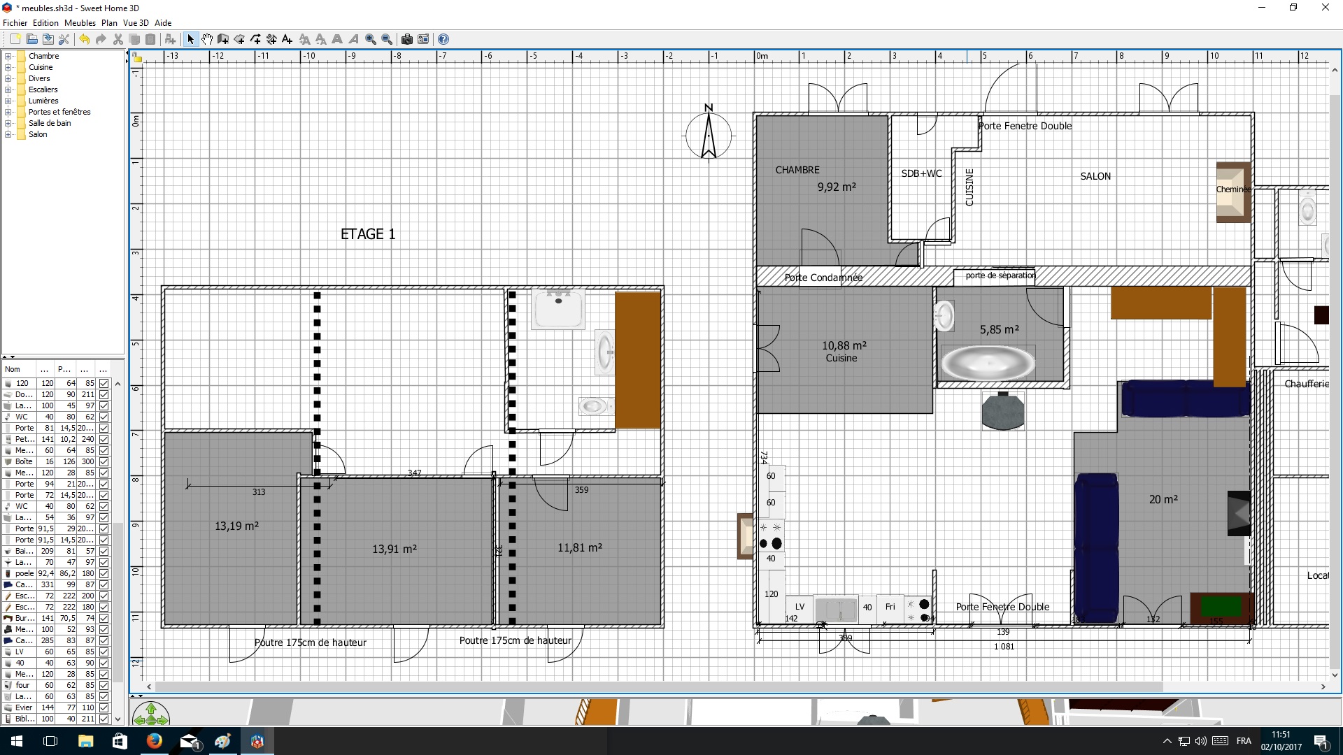Click the CHAMBRE room label in plan
Screen dimensions: 1343x755
coord(797,170)
